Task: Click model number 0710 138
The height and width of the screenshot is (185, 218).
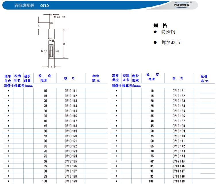Action: click(179, 126)
